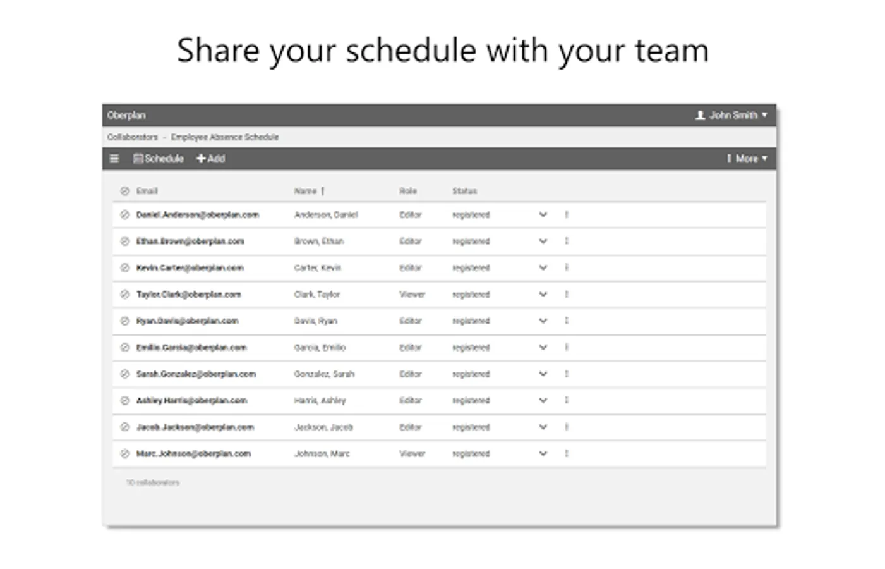Open the kebab menu for Taylor Clark

point(567,295)
